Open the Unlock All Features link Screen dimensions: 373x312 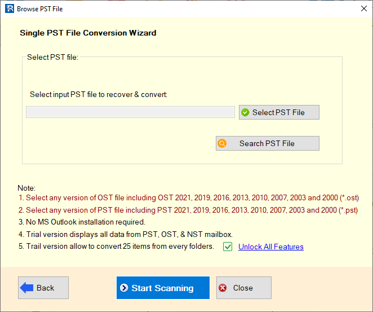(x=270, y=247)
